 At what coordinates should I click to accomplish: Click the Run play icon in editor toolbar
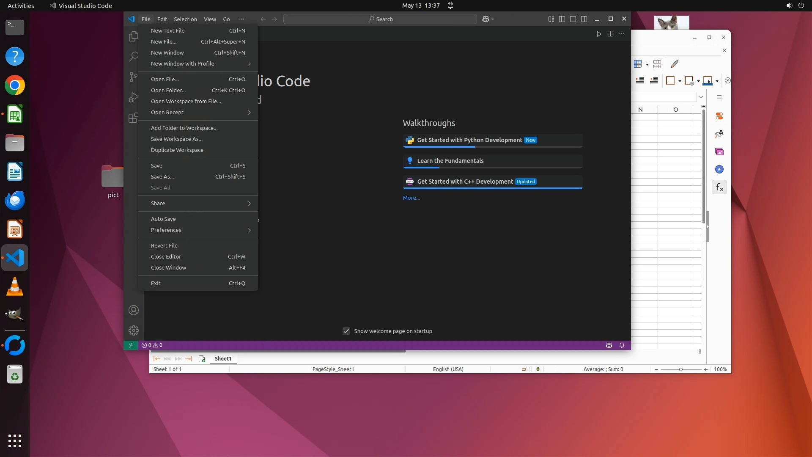[x=599, y=34]
